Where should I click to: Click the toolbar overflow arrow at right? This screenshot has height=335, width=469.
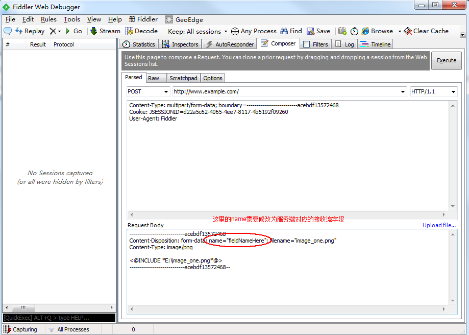pyautogui.click(x=462, y=34)
